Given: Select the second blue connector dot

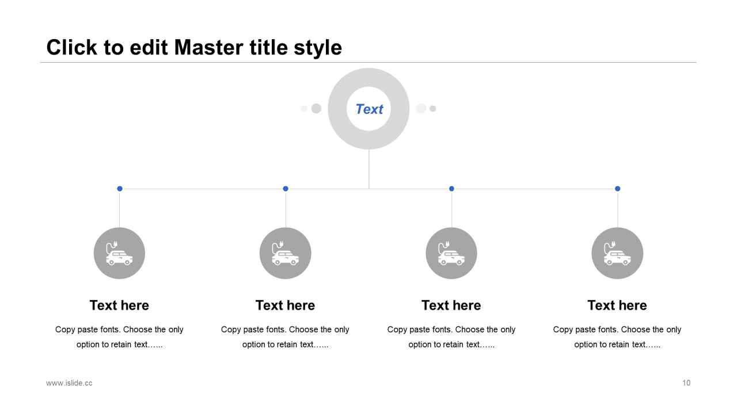Looking at the screenshot, I should (x=286, y=189).
